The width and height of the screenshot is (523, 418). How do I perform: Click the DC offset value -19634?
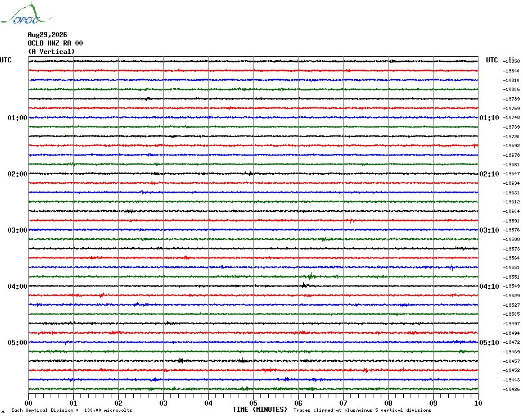[x=511, y=183]
